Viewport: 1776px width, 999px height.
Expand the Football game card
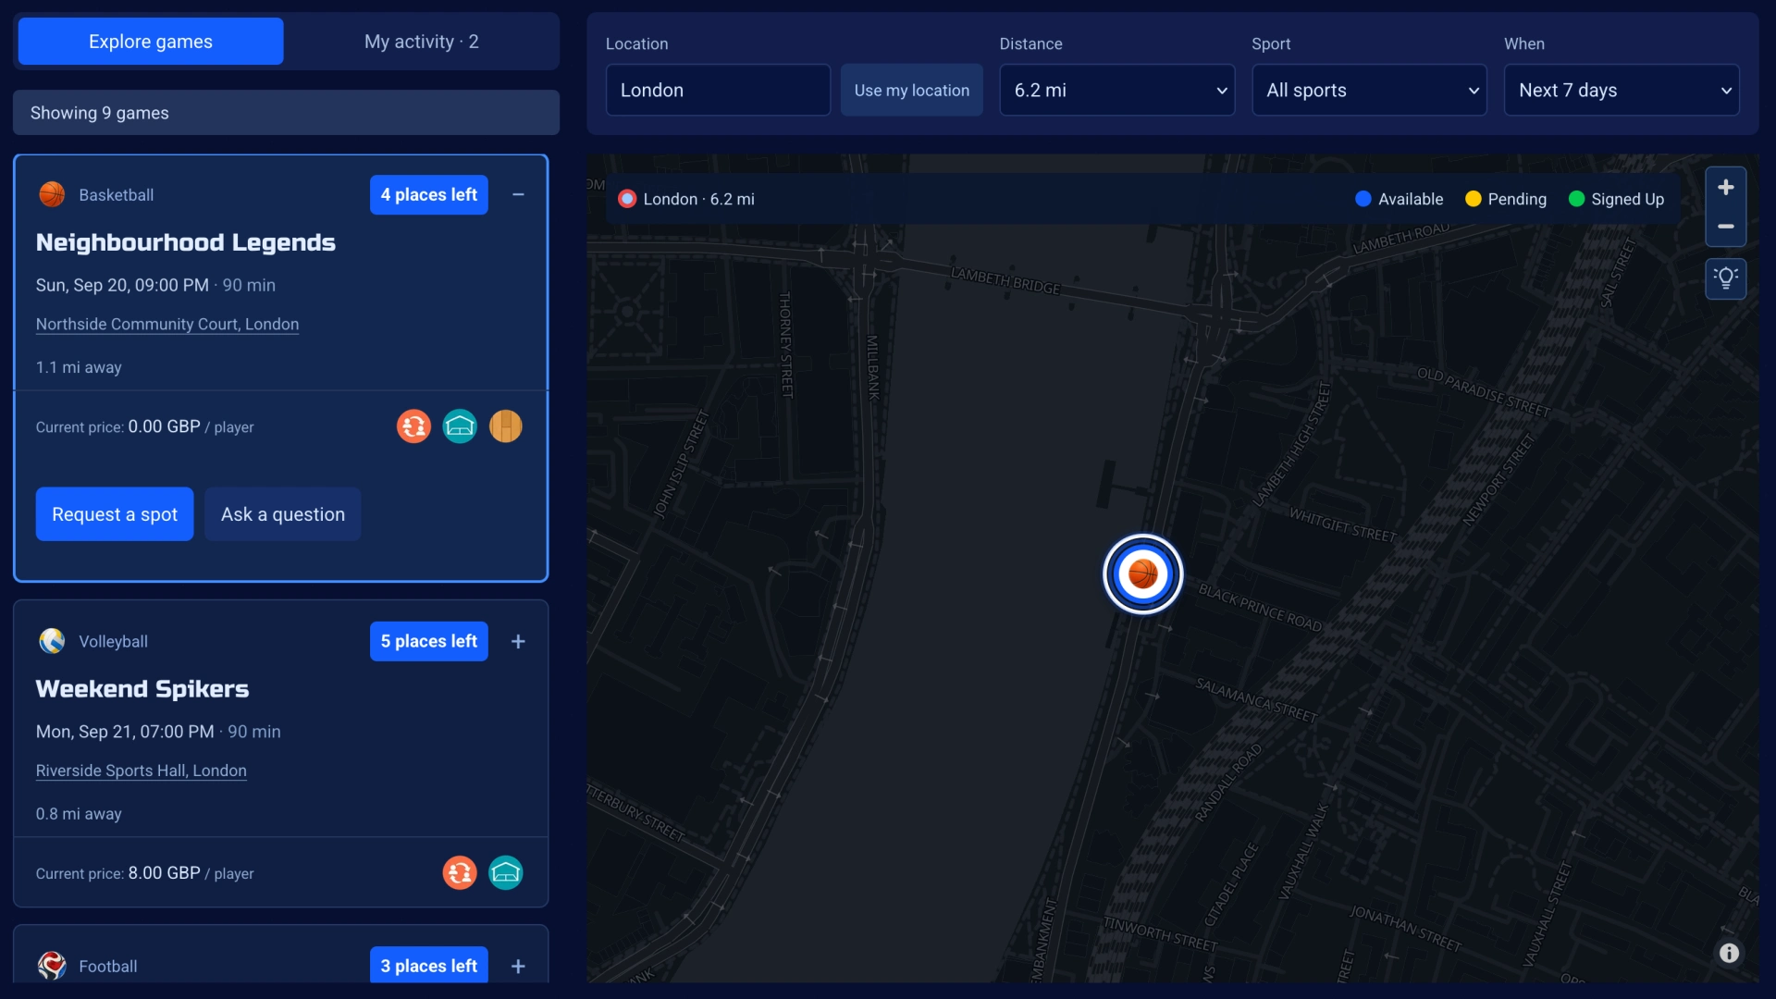click(518, 966)
